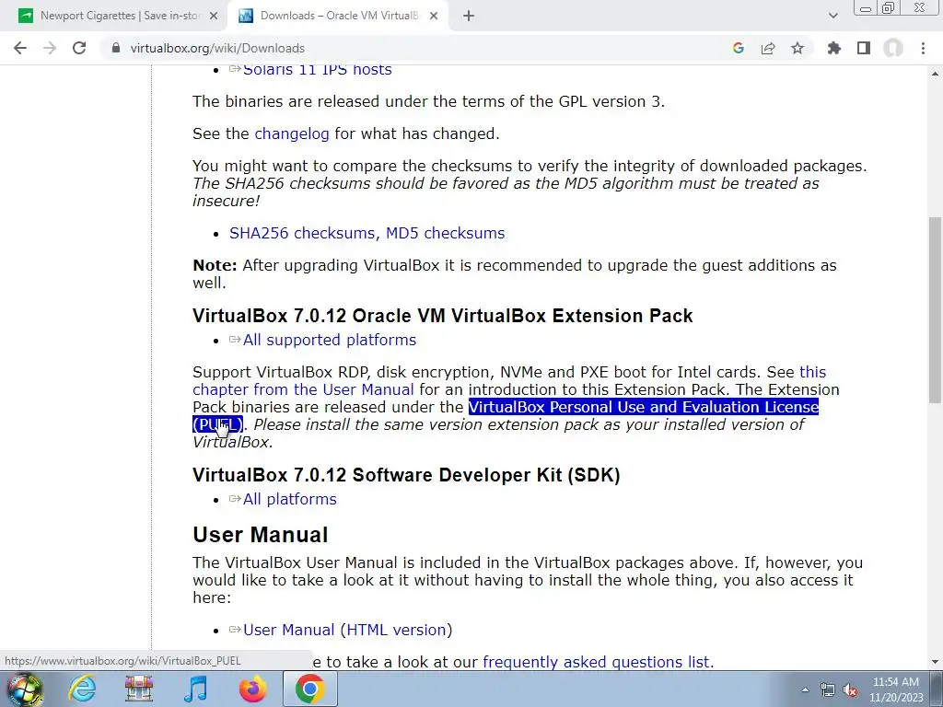This screenshot has height=707, width=943.
Task: Click the 'VirtualBox 7.0.12 Oracle VM VirtualBox Extension Pack' heading
Action: click(x=443, y=316)
